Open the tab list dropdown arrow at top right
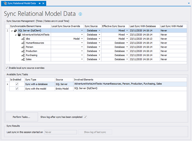The width and height of the screenshot is (192, 141). coord(188,3)
